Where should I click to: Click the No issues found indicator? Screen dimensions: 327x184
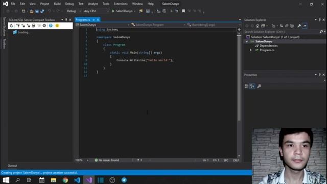click(x=107, y=160)
